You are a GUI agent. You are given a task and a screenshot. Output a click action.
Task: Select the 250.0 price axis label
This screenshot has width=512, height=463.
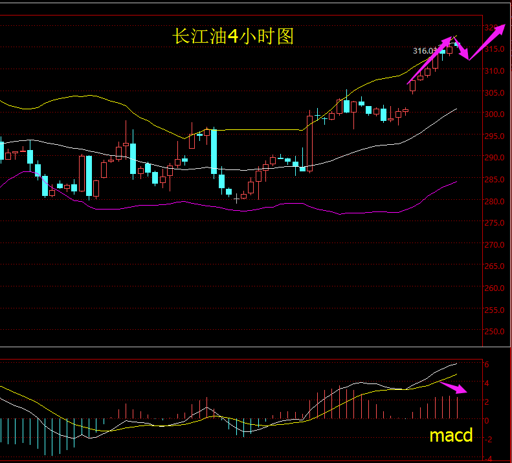(495, 332)
